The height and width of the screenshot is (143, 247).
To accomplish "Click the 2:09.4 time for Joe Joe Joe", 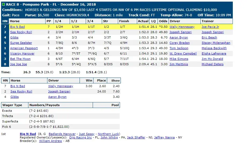I will click(144, 64).
